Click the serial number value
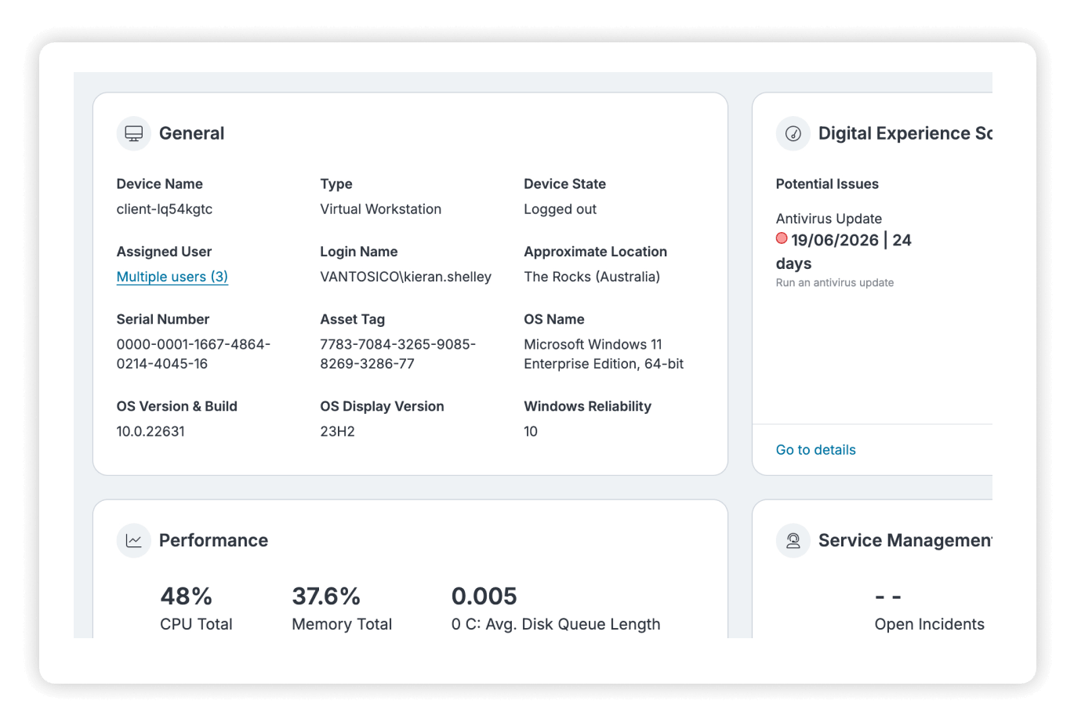Screen dimensions: 1074x726 [x=194, y=354]
